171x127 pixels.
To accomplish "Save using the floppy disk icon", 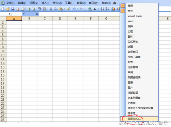I will pyautogui.click(x=13, y=9).
